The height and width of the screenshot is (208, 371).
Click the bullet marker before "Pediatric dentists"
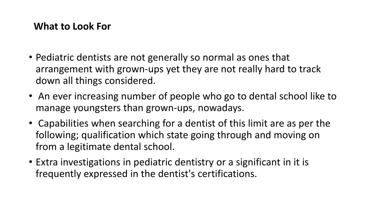(x=30, y=57)
